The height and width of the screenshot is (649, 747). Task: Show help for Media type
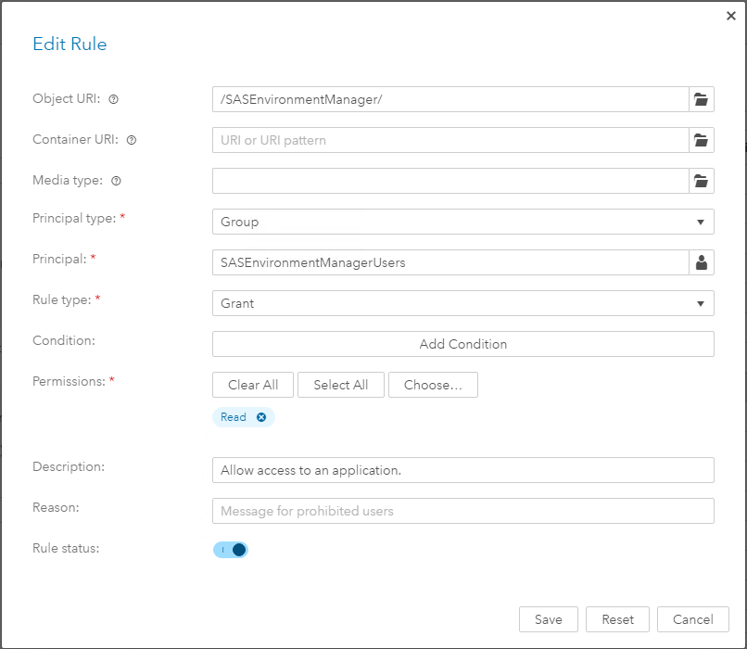[116, 181]
